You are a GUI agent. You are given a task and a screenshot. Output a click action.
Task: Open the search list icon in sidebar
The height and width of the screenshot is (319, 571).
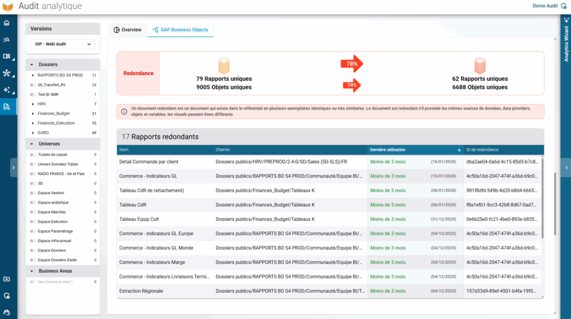click(7, 40)
